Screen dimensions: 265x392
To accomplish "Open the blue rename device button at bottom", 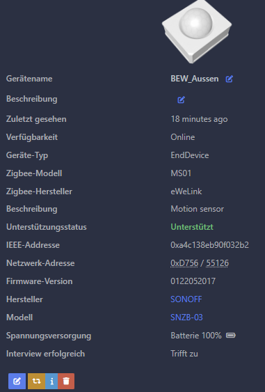I will coord(17,381).
